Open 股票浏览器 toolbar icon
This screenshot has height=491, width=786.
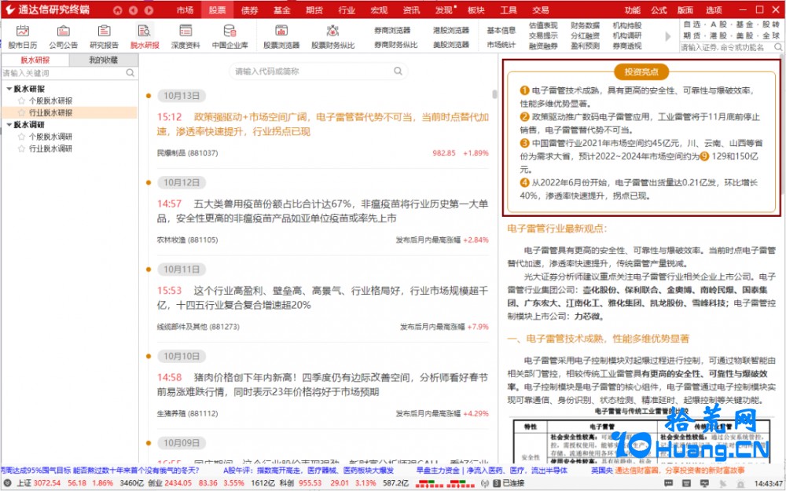[x=281, y=37]
